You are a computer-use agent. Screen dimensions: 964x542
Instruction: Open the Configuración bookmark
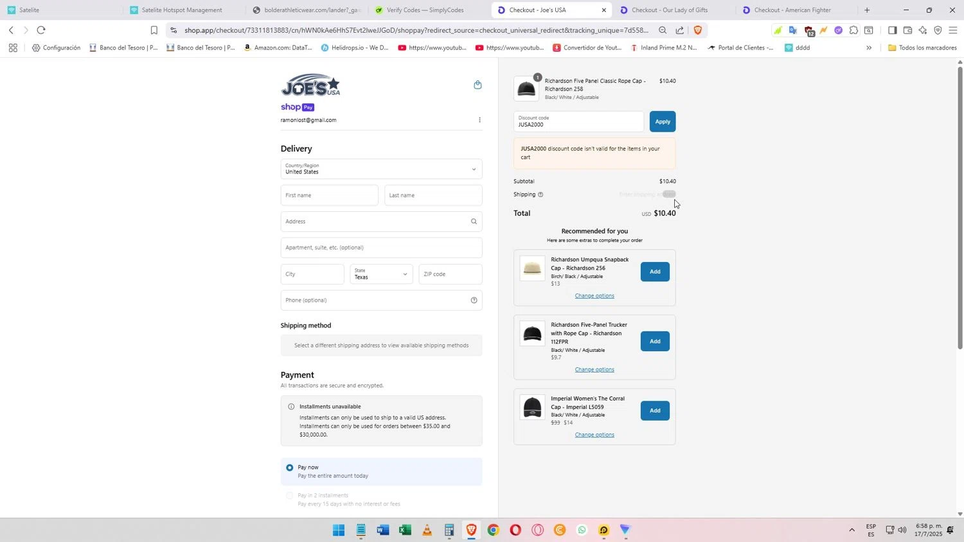click(56, 48)
